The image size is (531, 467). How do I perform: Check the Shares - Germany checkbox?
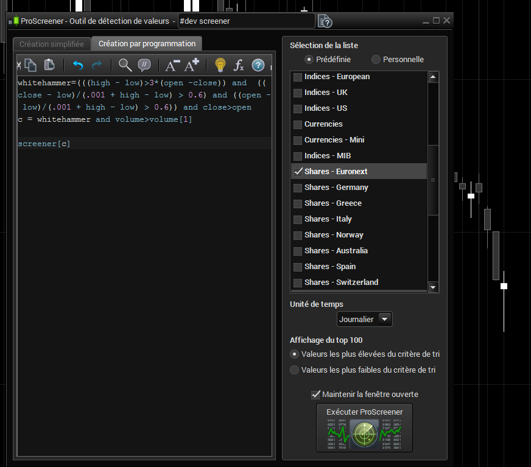(298, 188)
